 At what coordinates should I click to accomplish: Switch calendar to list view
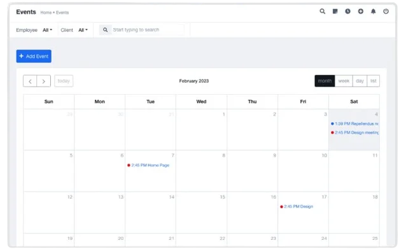pos(374,81)
